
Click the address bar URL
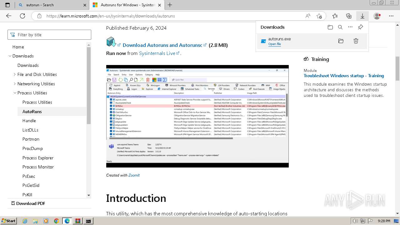(x=111, y=16)
